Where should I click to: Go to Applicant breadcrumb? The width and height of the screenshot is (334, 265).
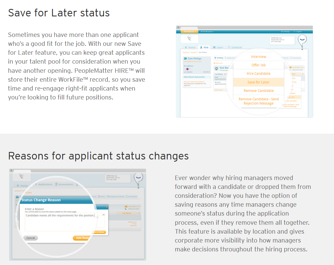click(x=194, y=52)
